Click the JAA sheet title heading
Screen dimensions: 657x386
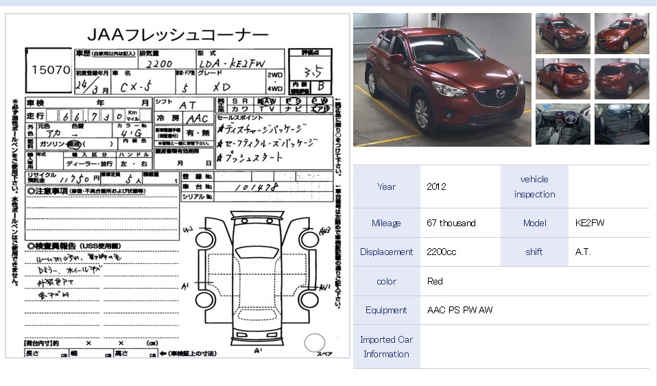178,35
